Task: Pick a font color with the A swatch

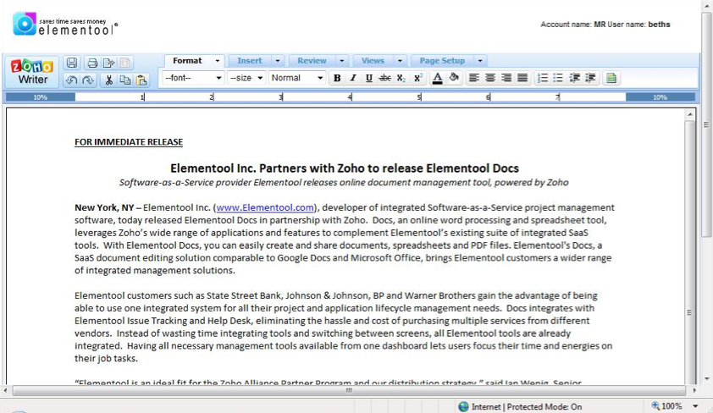Action: (437, 78)
